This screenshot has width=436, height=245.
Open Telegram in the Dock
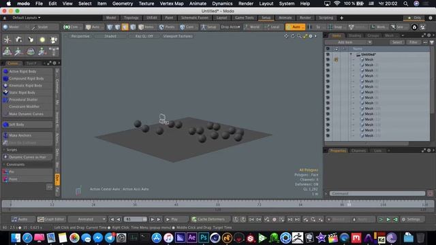tap(110, 238)
